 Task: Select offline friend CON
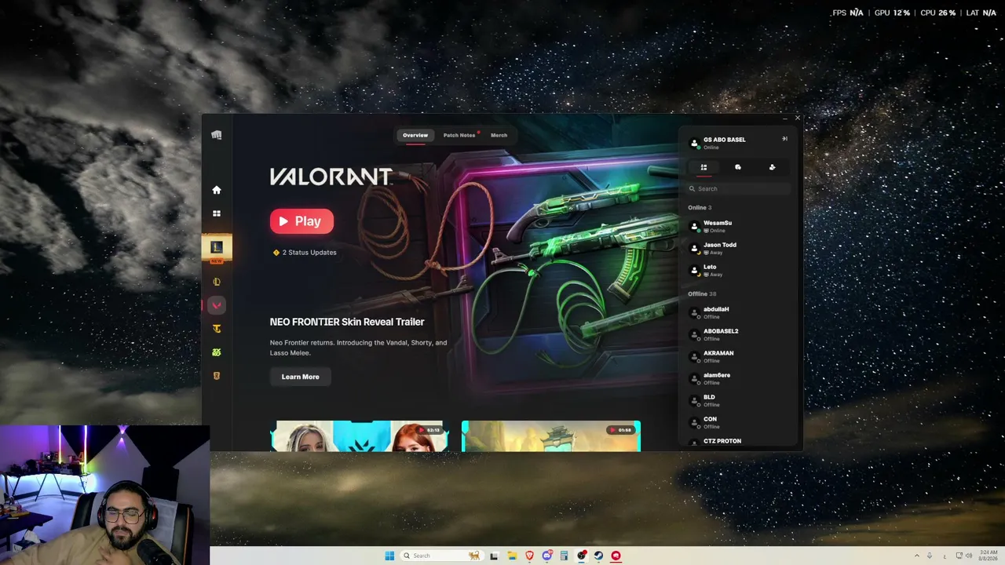[x=739, y=423]
